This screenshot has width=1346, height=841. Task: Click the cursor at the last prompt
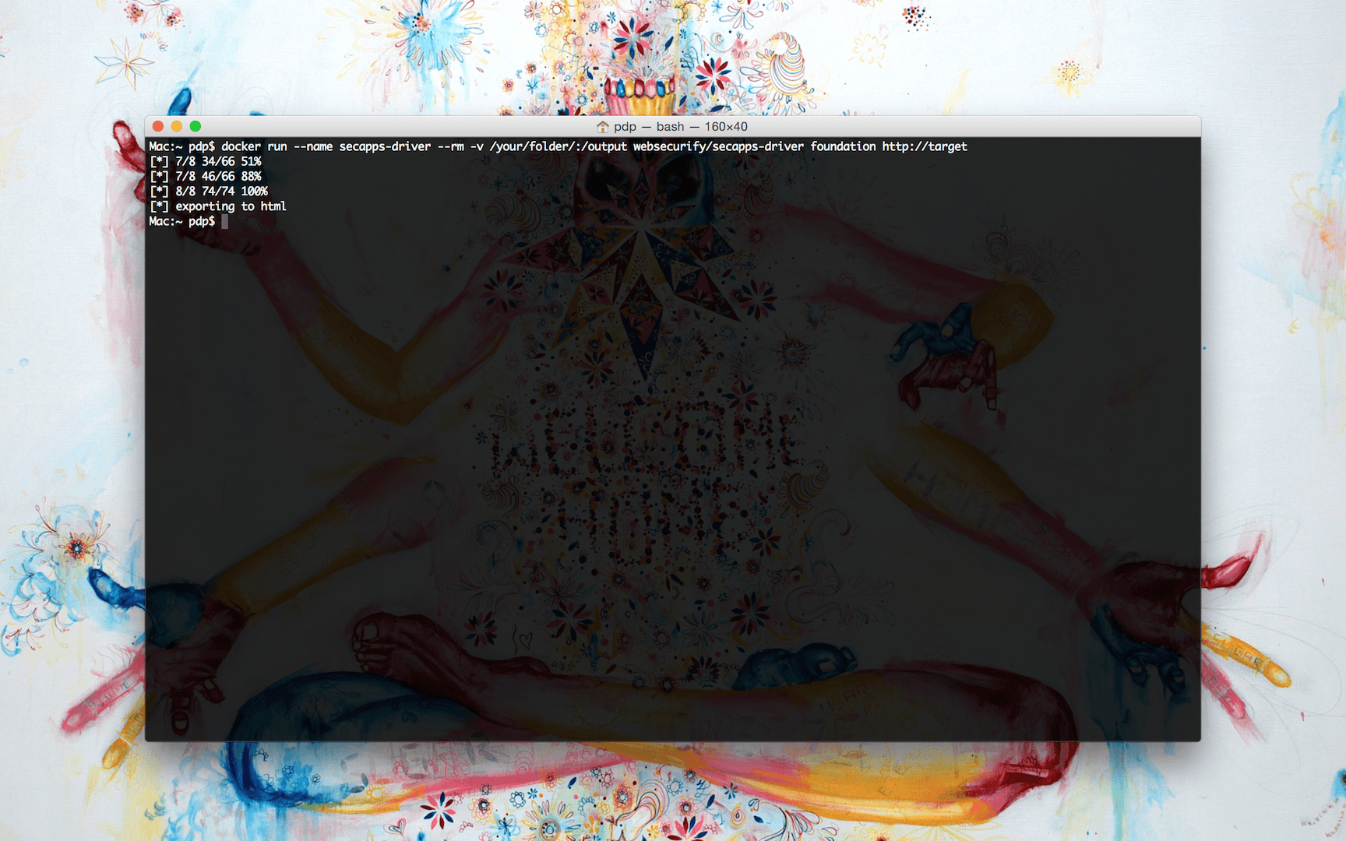tap(225, 221)
